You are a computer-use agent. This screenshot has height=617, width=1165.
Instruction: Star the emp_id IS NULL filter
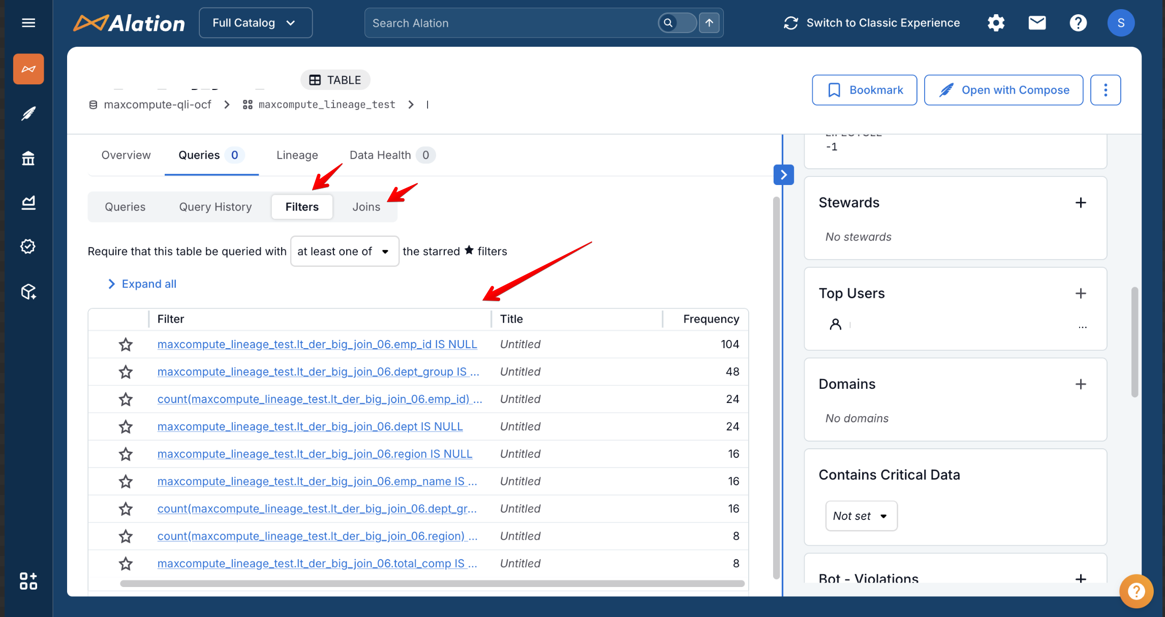pyautogui.click(x=126, y=345)
